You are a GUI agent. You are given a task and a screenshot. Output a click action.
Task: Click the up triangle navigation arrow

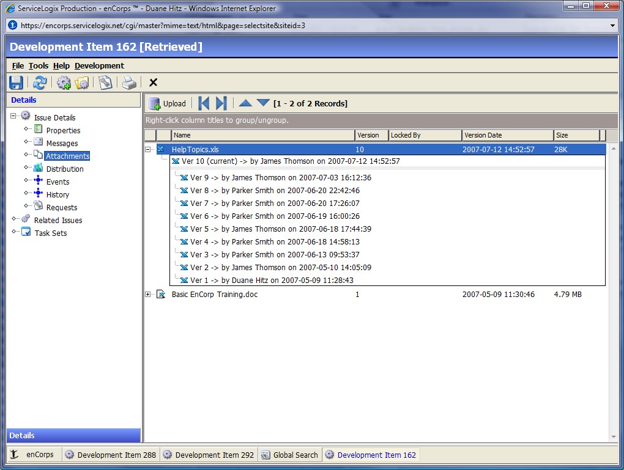point(245,103)
